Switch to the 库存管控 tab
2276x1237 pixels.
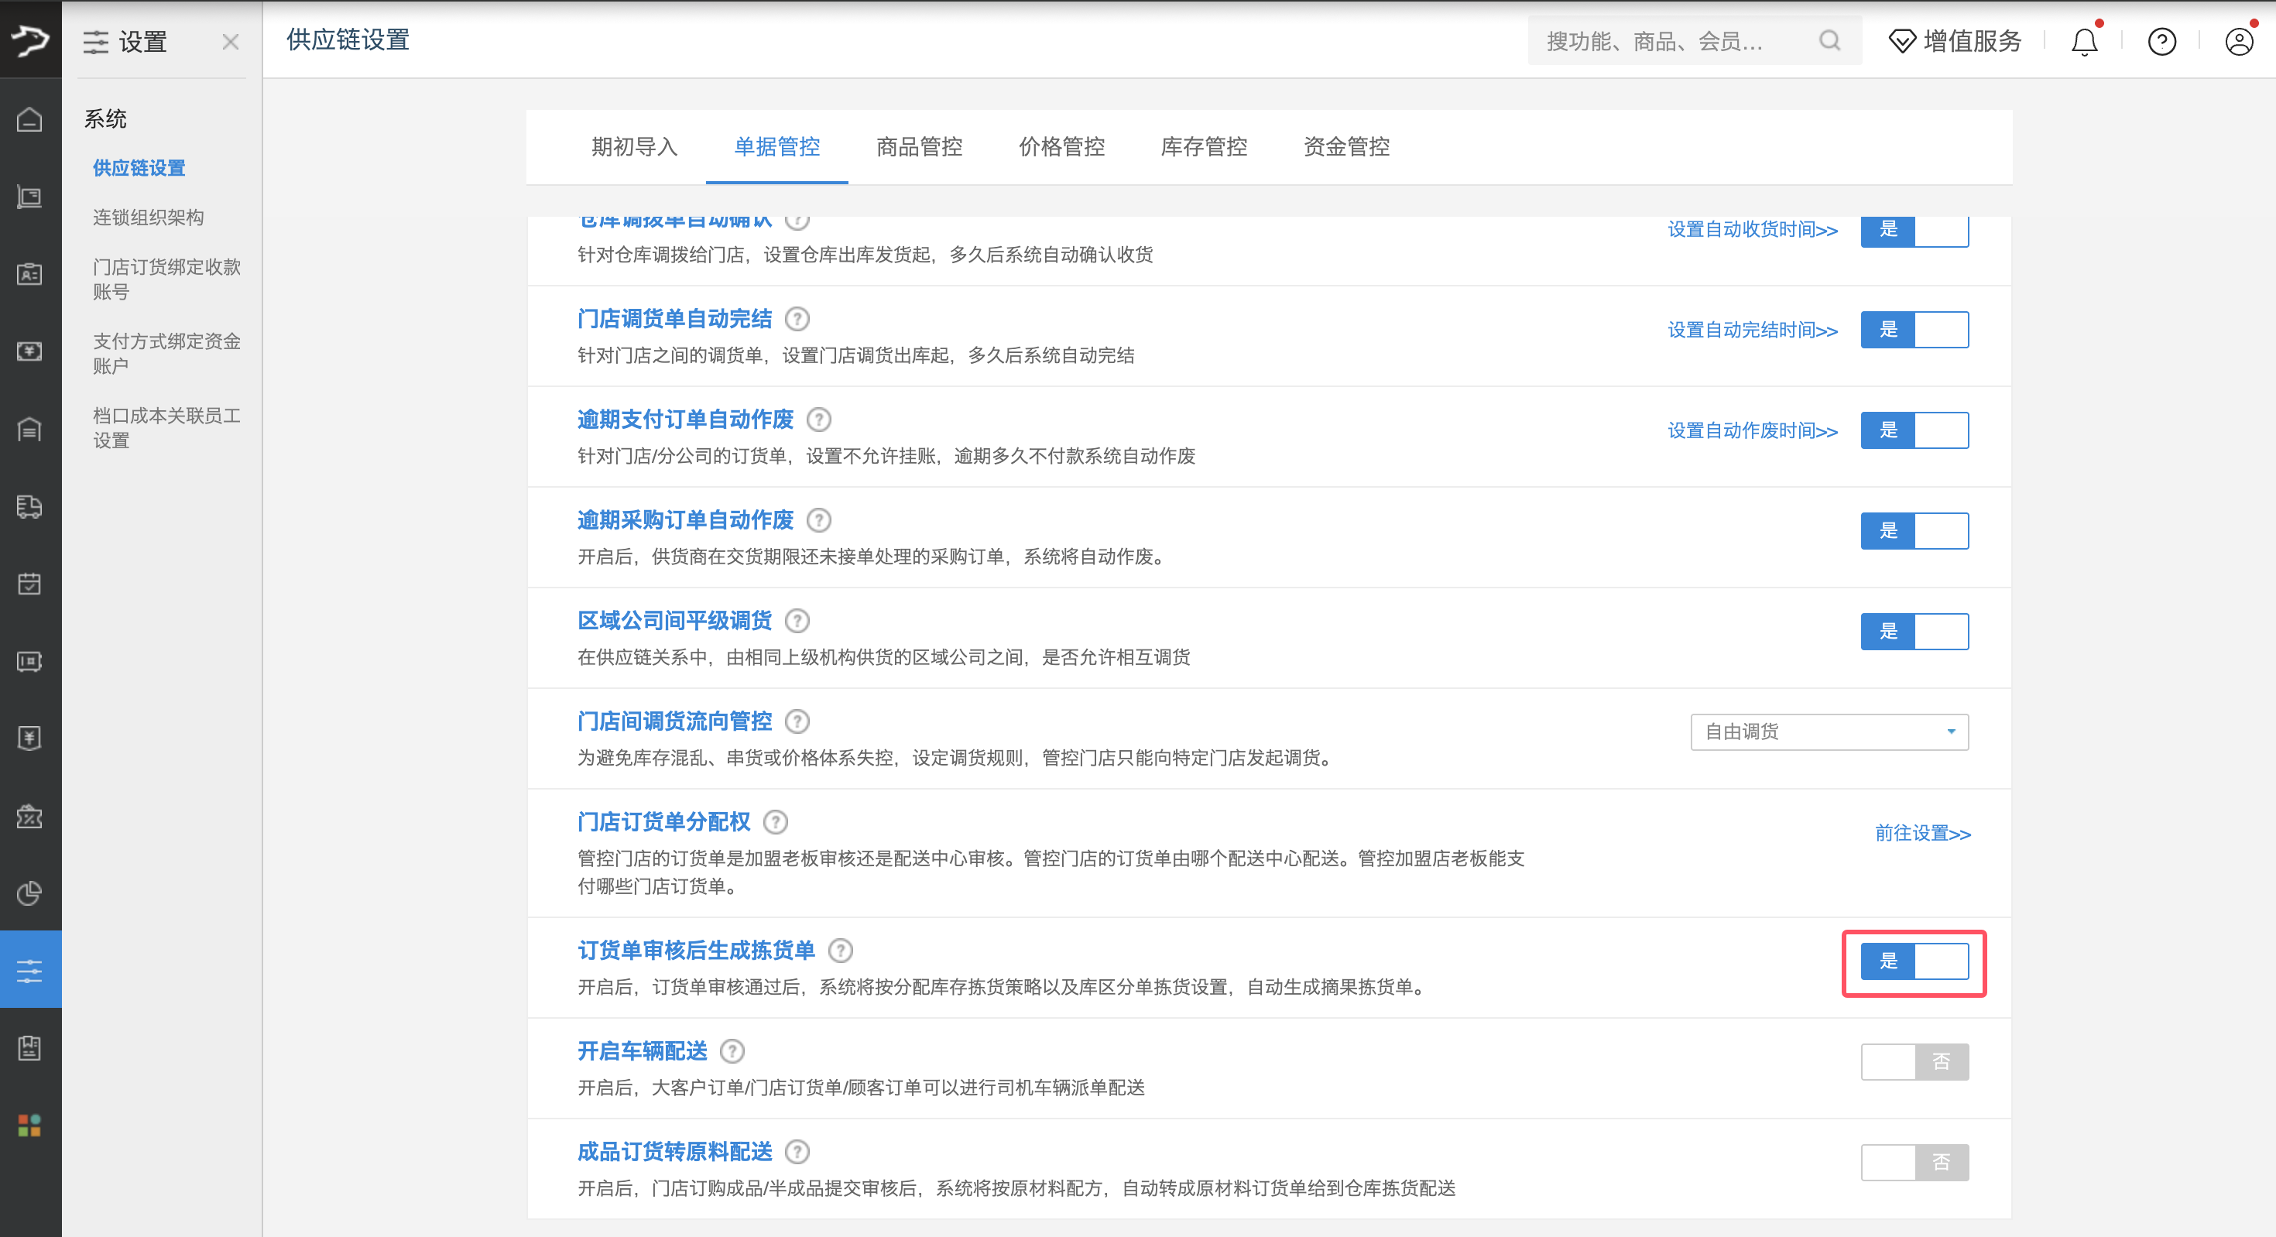(x=1203, y=146)
